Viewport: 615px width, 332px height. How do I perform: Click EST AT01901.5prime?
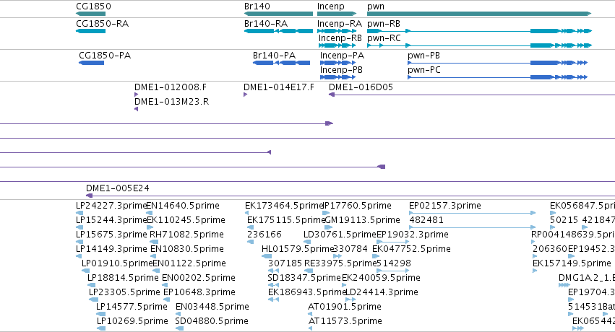[345, 307]
